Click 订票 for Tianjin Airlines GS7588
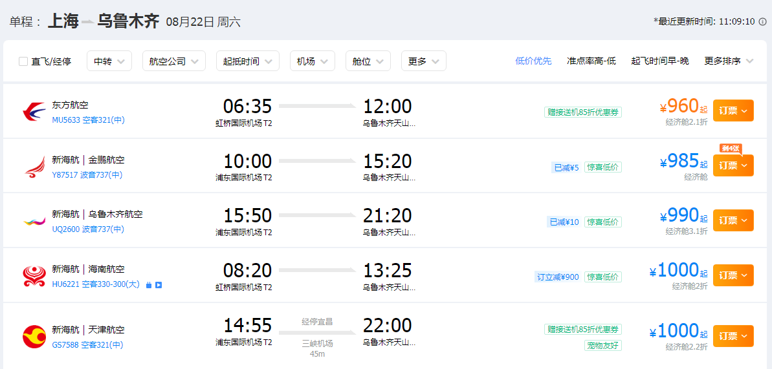The image size is (772, 369). [x=733, y=335]
